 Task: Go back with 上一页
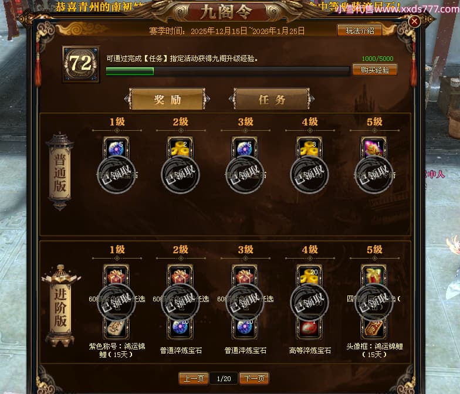(194, 379)
